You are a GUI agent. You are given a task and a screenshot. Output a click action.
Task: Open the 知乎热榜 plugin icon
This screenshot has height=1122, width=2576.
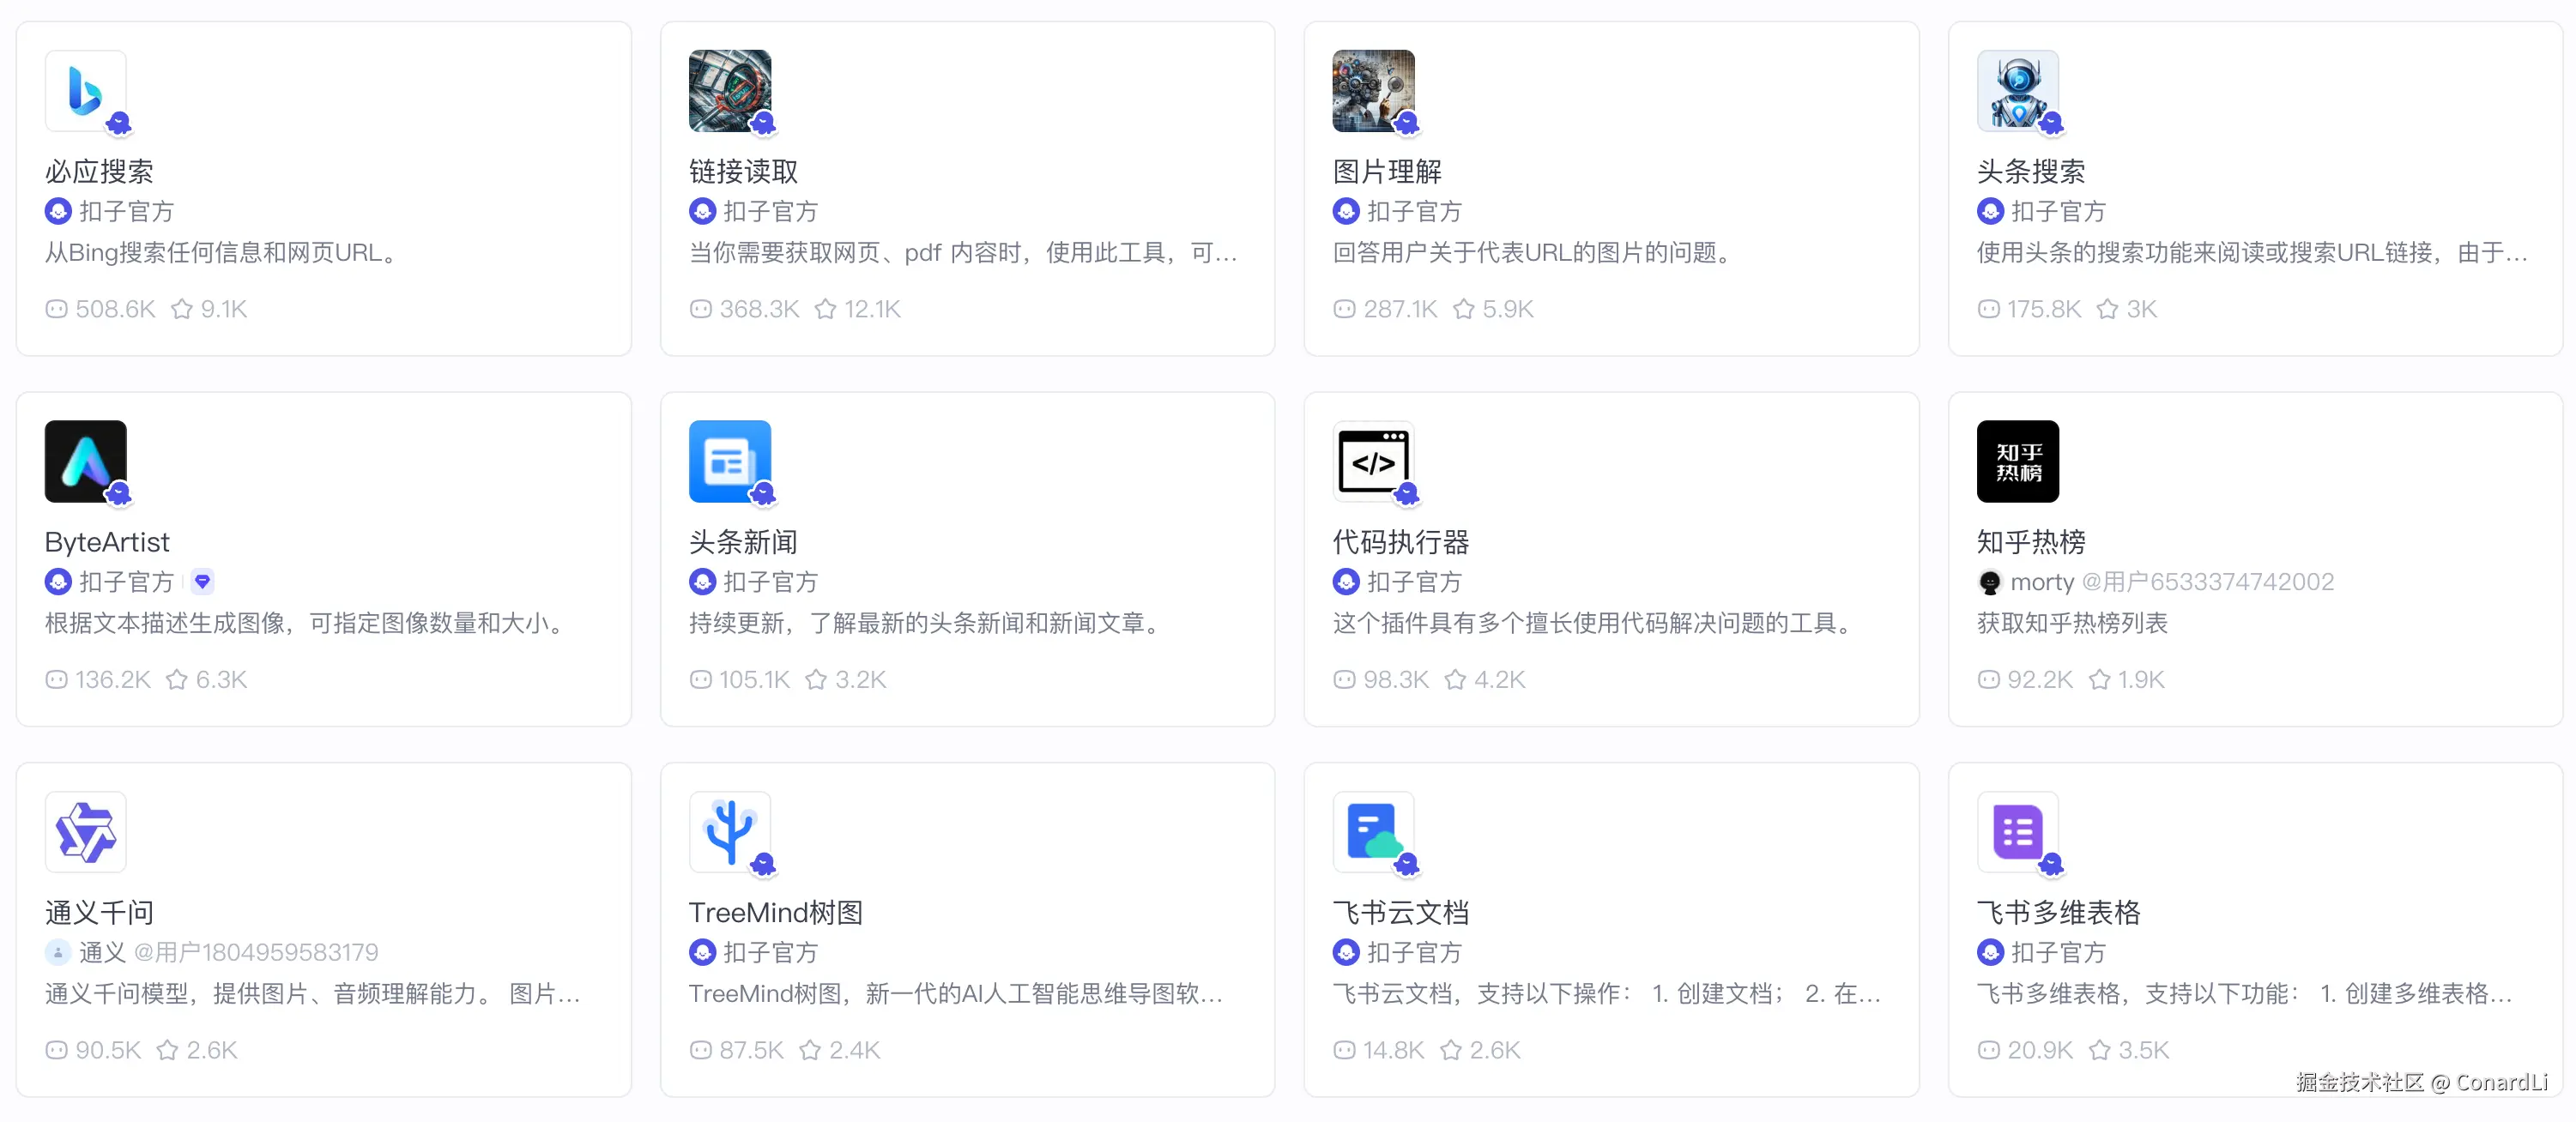click(2018, 461)
